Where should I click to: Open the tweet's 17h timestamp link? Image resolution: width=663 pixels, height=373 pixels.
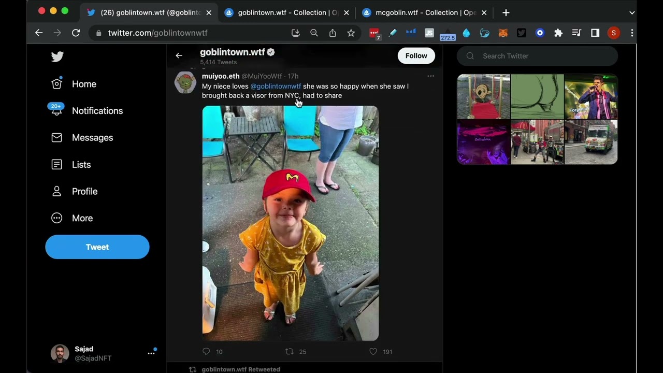tap(293, 76)
